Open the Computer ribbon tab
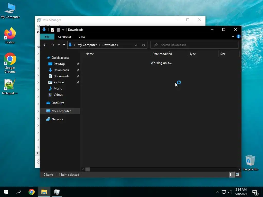Screen dimensions: 263x197 64,36
